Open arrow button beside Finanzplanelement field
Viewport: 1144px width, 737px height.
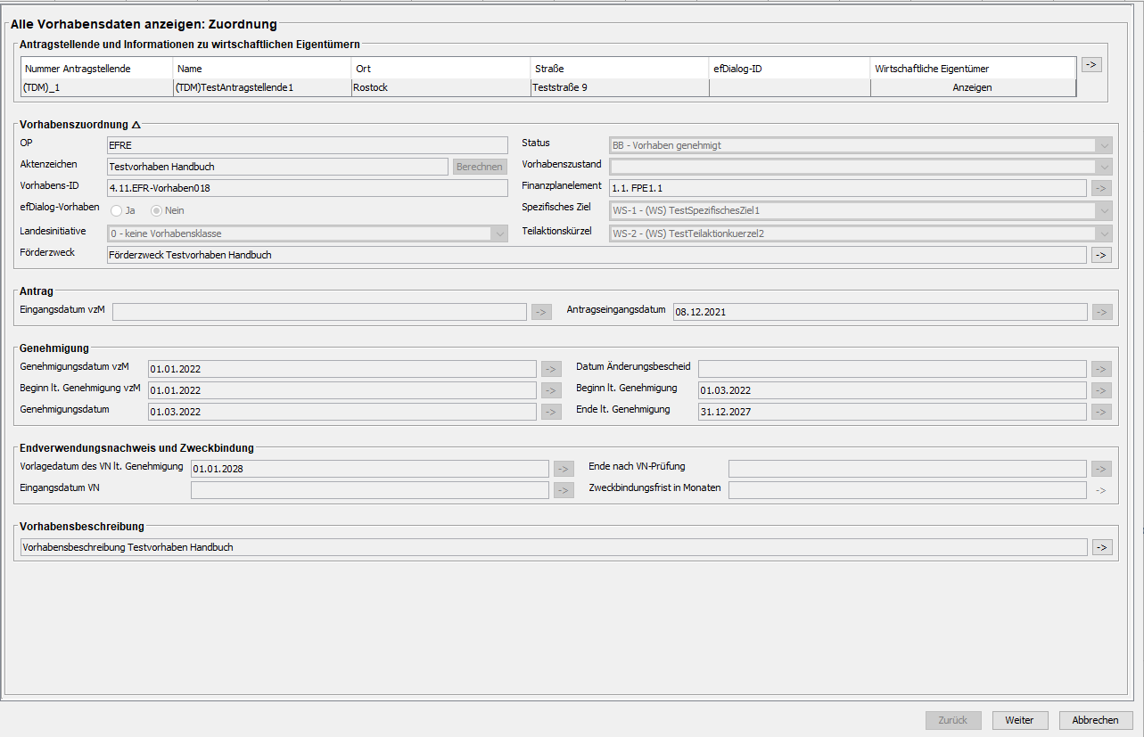[1102, 188]
